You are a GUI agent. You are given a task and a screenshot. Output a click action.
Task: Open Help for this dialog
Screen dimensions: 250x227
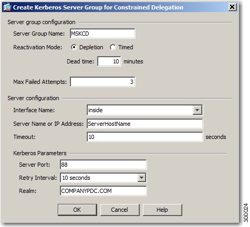162,210
